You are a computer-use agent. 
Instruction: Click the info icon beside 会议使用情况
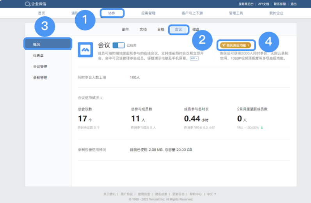click(x=102, y=98)
